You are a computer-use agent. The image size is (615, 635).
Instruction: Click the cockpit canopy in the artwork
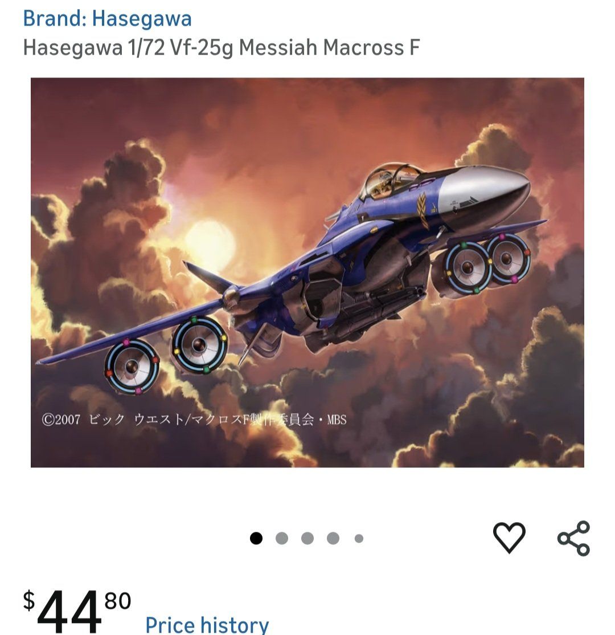point(391,180)
